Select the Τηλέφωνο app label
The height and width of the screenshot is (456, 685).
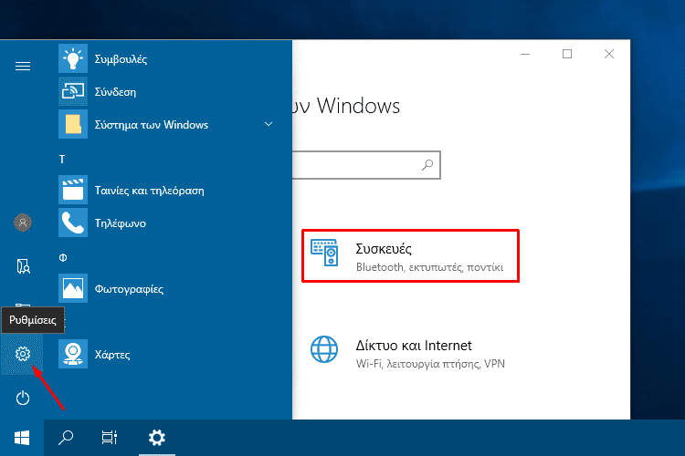[x=121, y=223]
